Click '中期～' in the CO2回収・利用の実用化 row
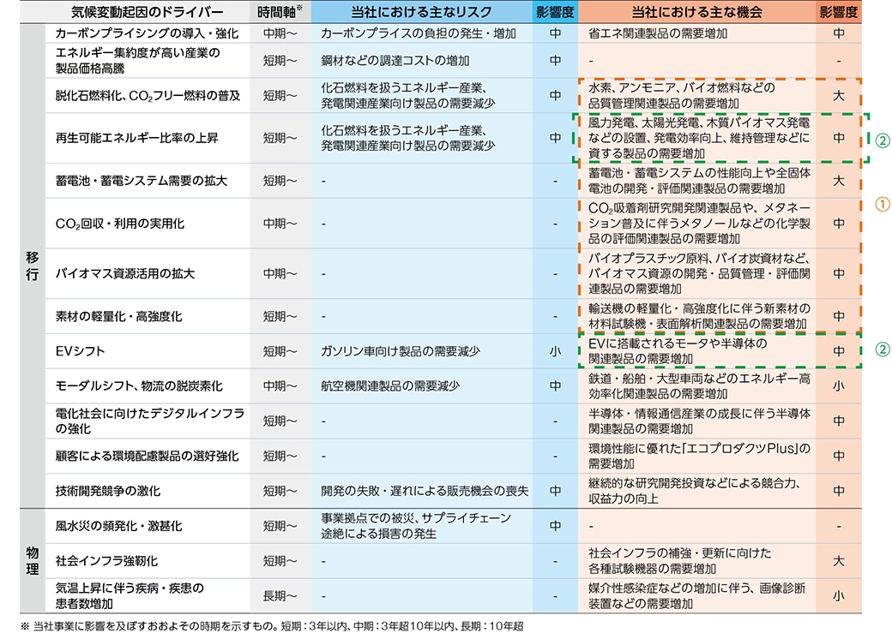The height and width of the screenshot is (633, 892). click(x=280, y=224)
